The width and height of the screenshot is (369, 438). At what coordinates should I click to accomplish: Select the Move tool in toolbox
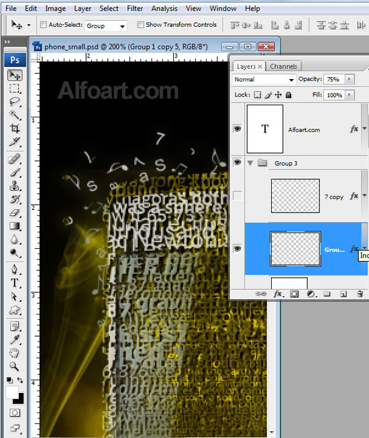[x=15, y=75]
